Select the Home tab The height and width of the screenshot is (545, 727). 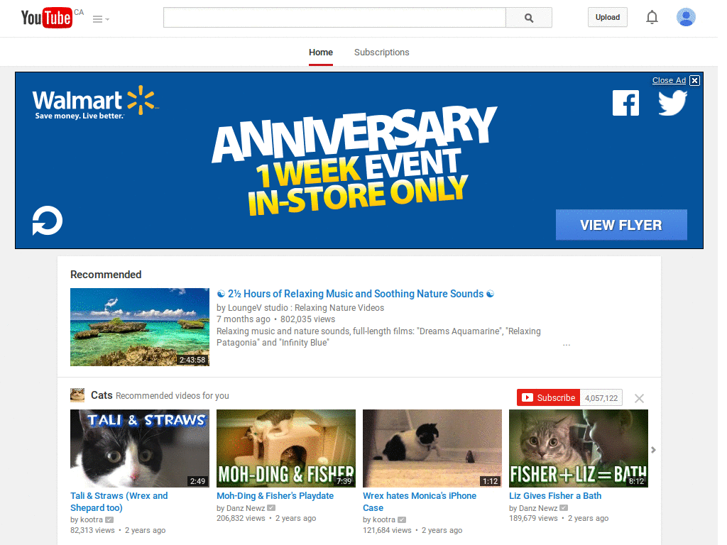click(320, 52)
